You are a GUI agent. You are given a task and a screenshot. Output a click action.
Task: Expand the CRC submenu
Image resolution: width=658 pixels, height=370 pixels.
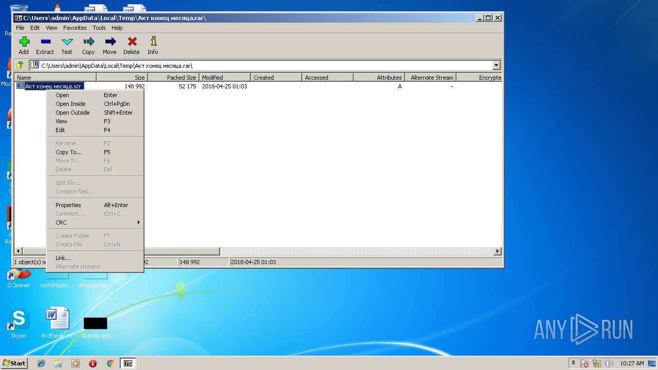coord(95,223)
